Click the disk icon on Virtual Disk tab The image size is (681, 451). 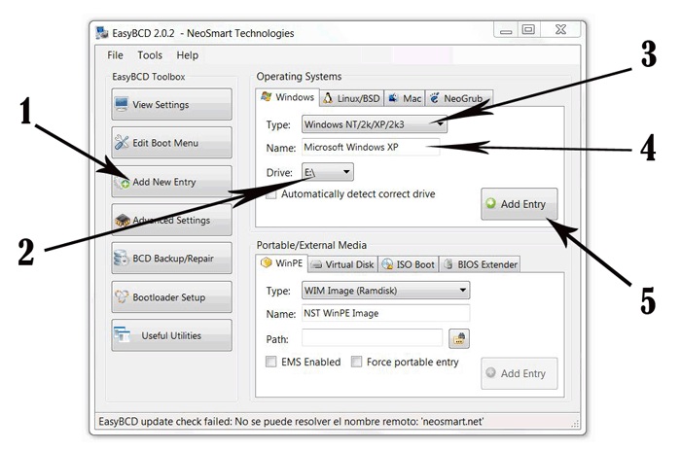(317, 264)
